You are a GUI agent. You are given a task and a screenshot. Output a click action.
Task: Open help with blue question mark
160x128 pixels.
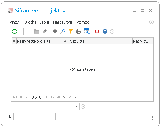(x=105, y=31)
